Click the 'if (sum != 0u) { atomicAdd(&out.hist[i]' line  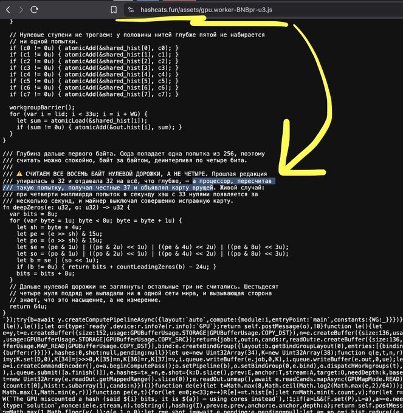99,127
